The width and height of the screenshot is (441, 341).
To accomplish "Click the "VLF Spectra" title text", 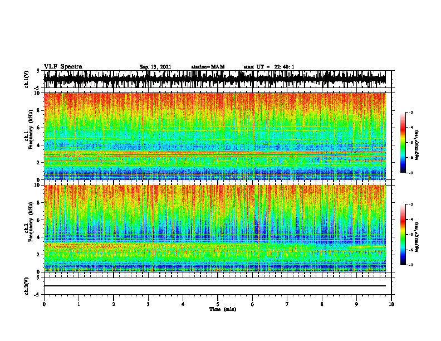I will pyautogui.click(x=63, y=67).
